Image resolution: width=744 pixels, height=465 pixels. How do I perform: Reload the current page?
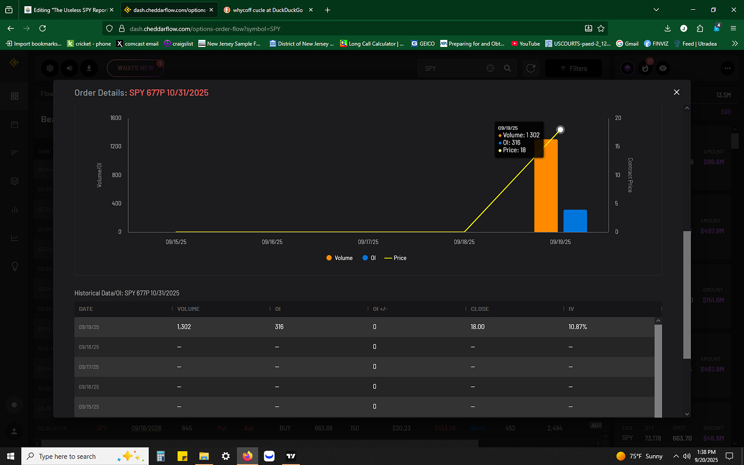(42, 29)
